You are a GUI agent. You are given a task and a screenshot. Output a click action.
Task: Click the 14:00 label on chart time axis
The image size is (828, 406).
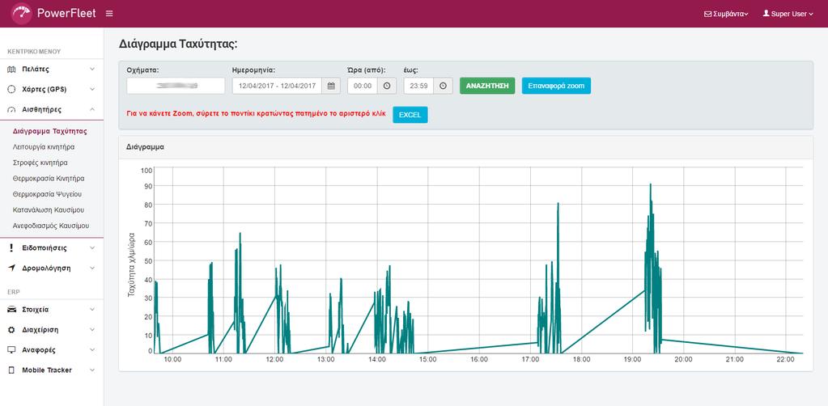(x=377, y=359)
